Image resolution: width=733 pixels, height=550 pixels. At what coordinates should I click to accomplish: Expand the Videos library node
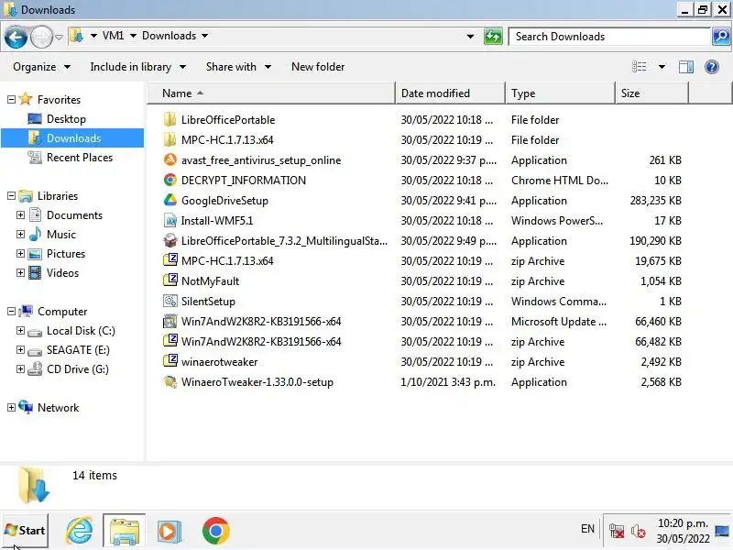(x=20, y=272)
